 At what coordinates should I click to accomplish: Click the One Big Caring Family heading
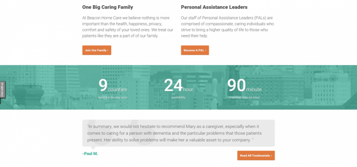(x=107, y=7)
